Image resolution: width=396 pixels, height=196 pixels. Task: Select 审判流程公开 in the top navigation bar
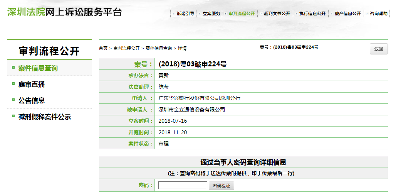click(242, 14)
